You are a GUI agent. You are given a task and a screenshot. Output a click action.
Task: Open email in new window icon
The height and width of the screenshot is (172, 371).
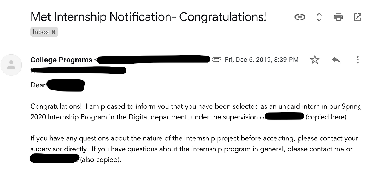[x=358, y=17]
